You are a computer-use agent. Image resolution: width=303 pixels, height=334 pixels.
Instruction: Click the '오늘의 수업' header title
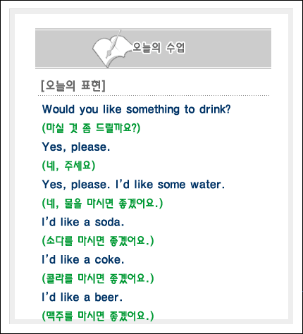tap(159, 47)
